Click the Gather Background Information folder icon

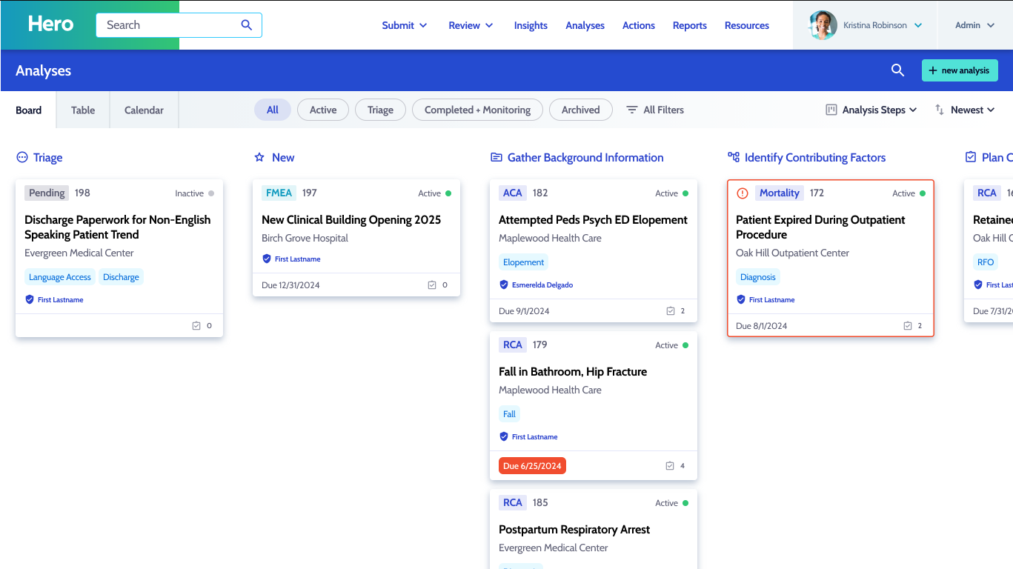pos(496,158)
